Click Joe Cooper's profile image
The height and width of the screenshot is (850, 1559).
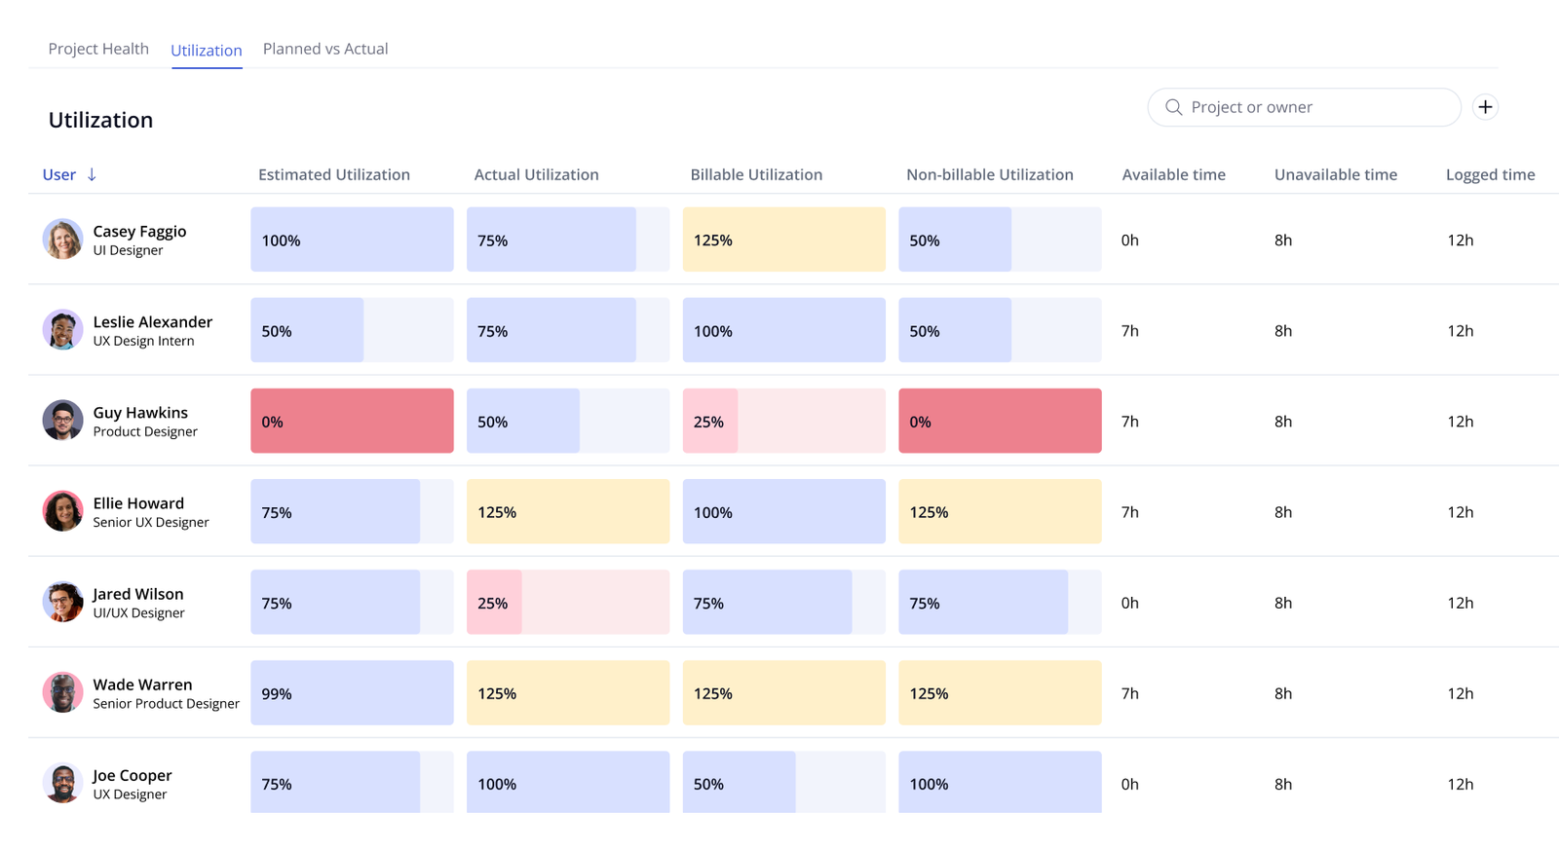pos(62,782)
